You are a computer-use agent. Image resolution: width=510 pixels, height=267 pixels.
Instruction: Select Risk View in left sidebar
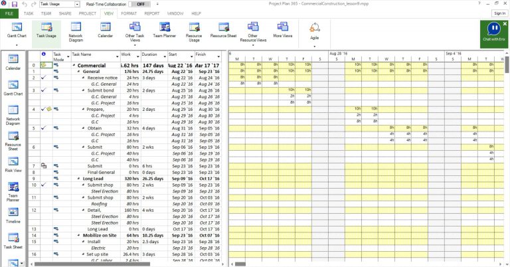coord(13,164)
